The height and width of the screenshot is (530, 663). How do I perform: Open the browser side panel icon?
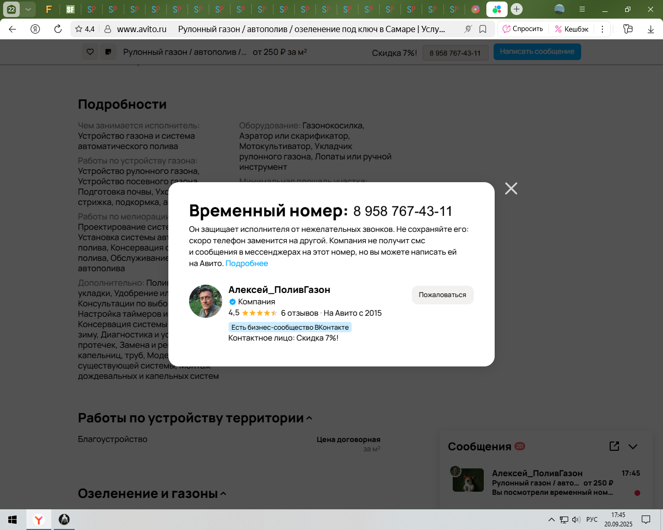click(x=628, y=30)
